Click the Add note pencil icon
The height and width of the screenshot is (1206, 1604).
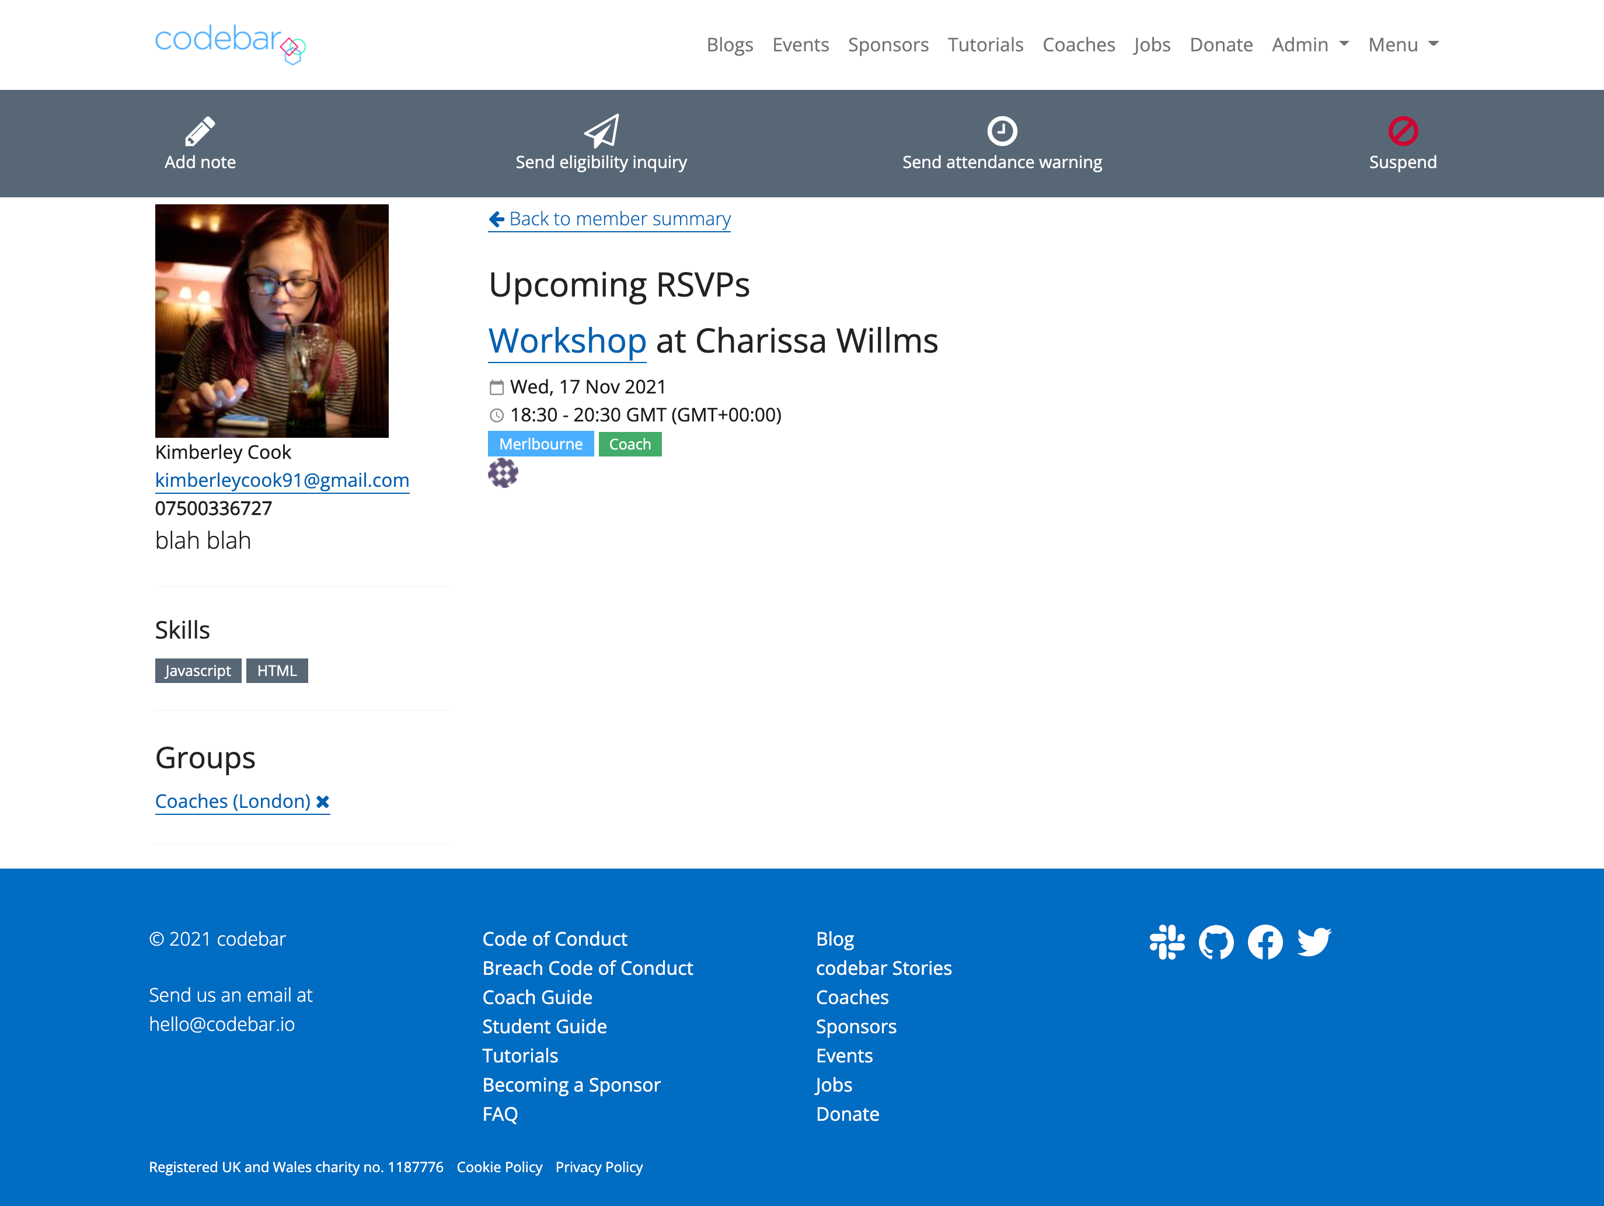(200, 131)
